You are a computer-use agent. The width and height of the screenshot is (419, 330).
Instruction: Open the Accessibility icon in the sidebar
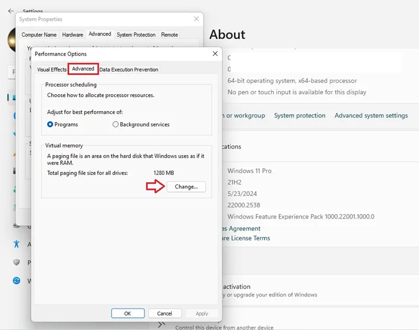[x=17, y=244]
